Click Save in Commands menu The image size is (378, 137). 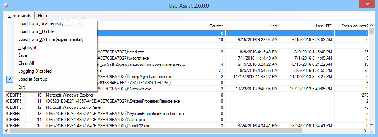click(51, 55)
